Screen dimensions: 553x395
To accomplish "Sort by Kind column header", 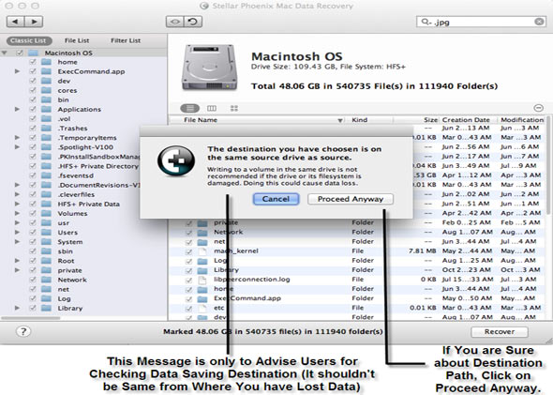I will (369, 120).
